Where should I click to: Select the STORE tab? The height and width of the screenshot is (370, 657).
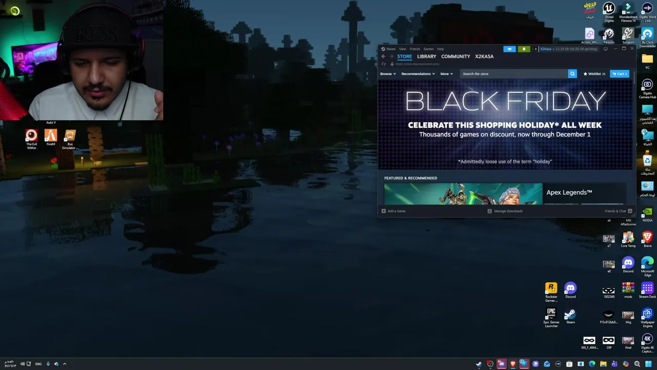pos(404,57)
